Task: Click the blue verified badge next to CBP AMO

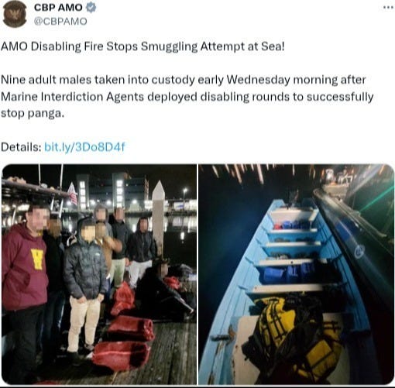Action: (91, 8)
